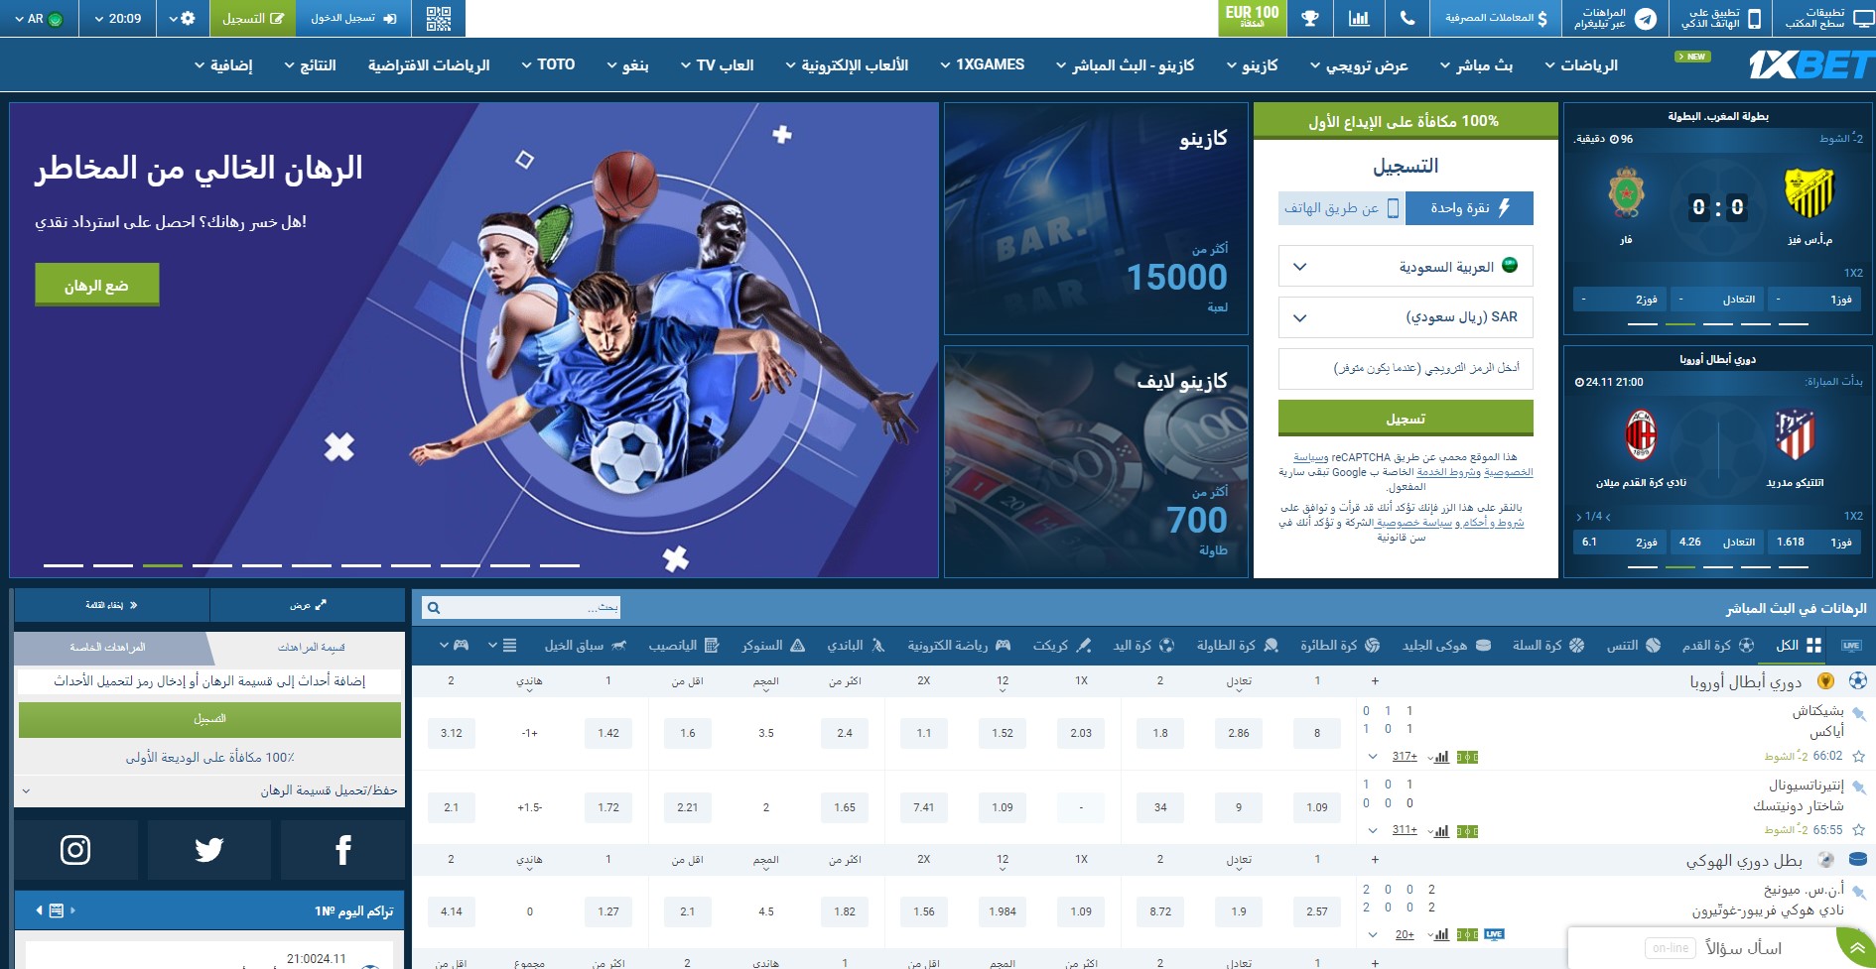Viewport: 1876px width, 969px height.
Task: Expand the bet slip with the عرض icon
Action: click(x=308, y=604)
